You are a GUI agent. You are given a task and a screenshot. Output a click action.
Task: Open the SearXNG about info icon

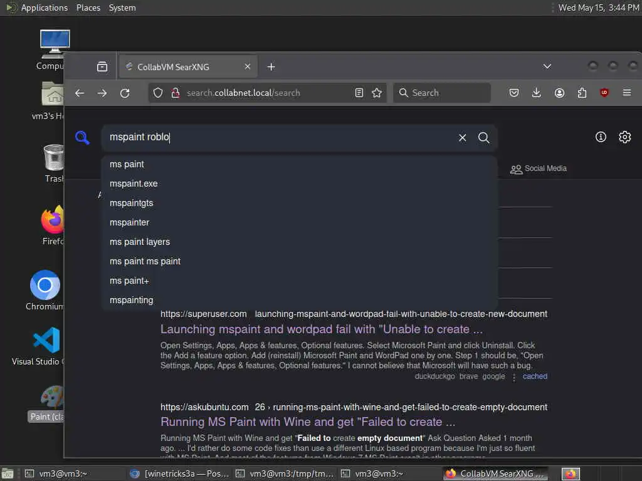(x=601, y=137)
